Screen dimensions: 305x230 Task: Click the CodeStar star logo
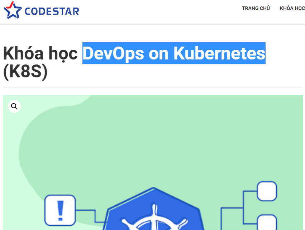coord(13,10)
